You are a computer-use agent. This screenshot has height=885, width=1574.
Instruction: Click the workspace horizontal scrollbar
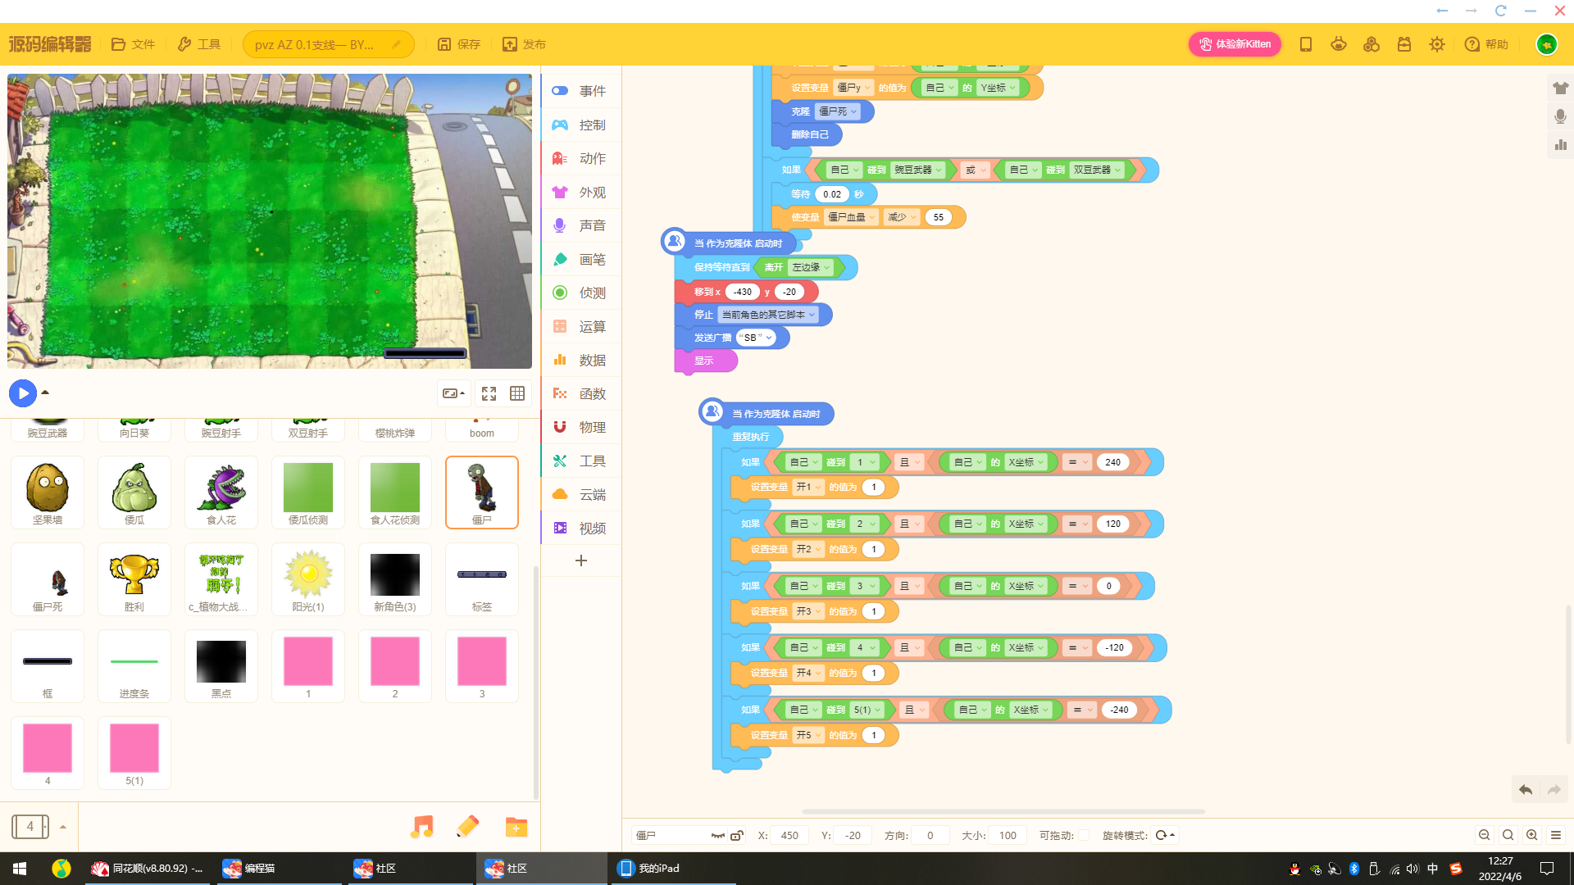click(1003, 811)
